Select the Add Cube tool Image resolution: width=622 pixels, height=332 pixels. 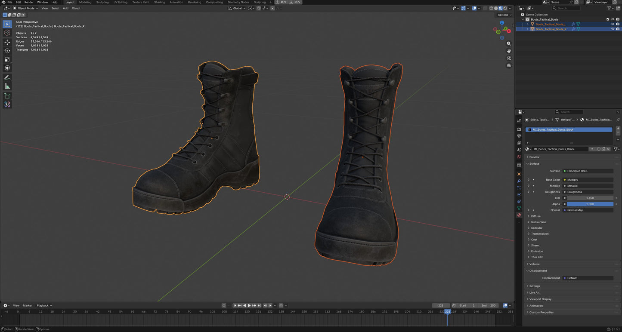pos(7,96)
